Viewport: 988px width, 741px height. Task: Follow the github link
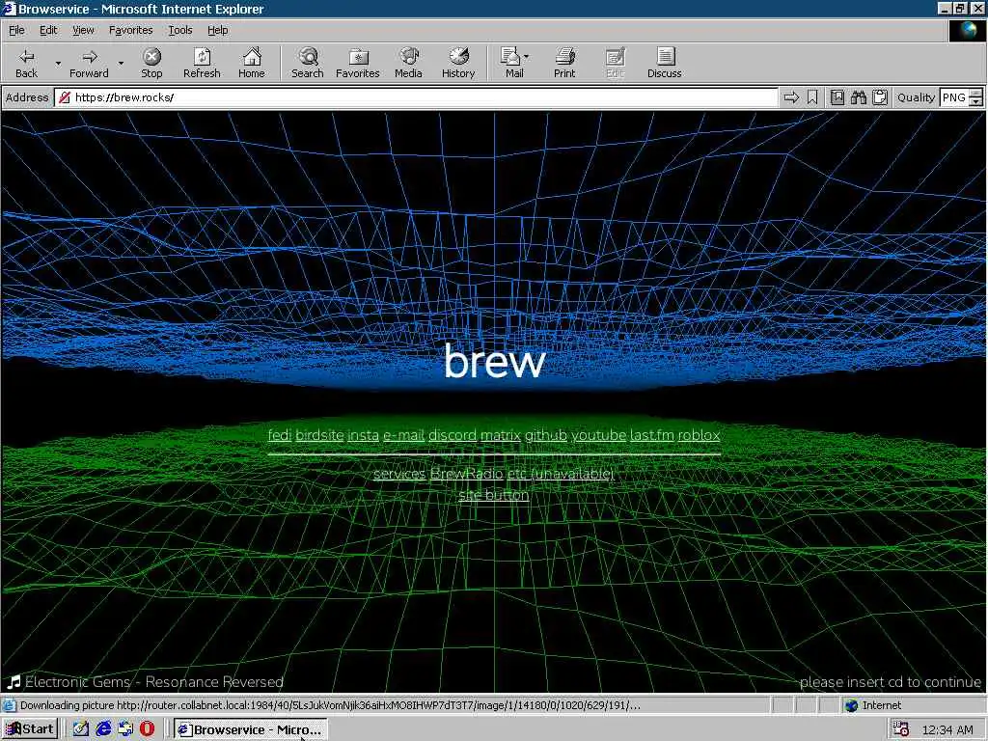[x=546, y=435]
